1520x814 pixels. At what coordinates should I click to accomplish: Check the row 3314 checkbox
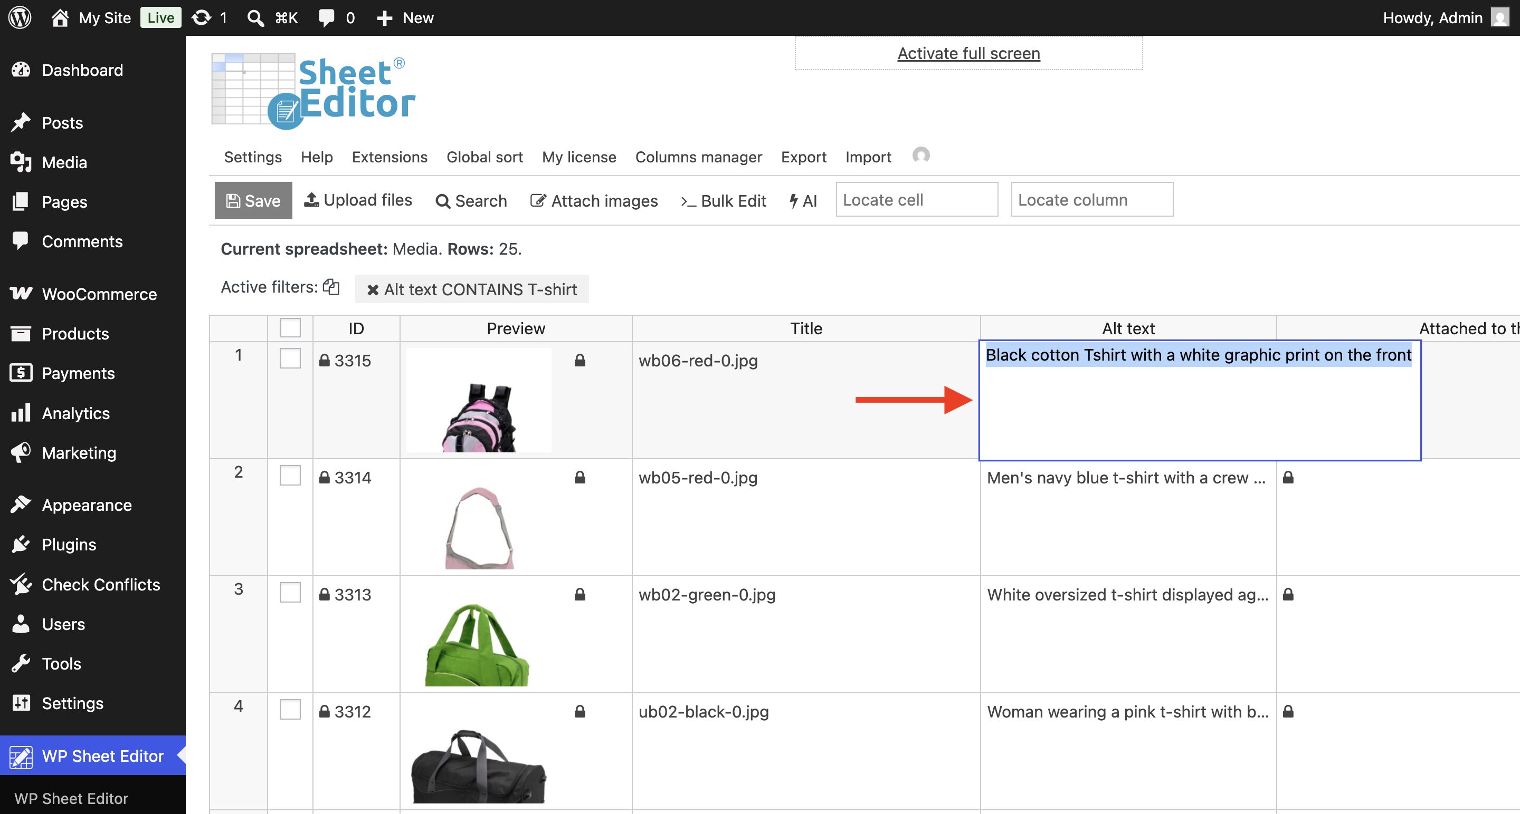pyautogui.click(x=290, y=475)
